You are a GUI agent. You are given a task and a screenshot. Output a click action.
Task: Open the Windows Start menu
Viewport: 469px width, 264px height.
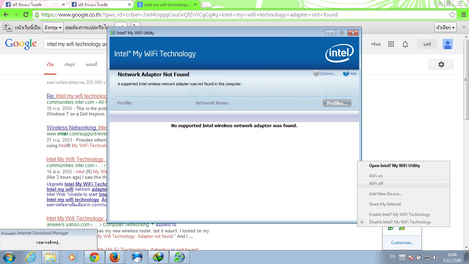pos(9,257)
